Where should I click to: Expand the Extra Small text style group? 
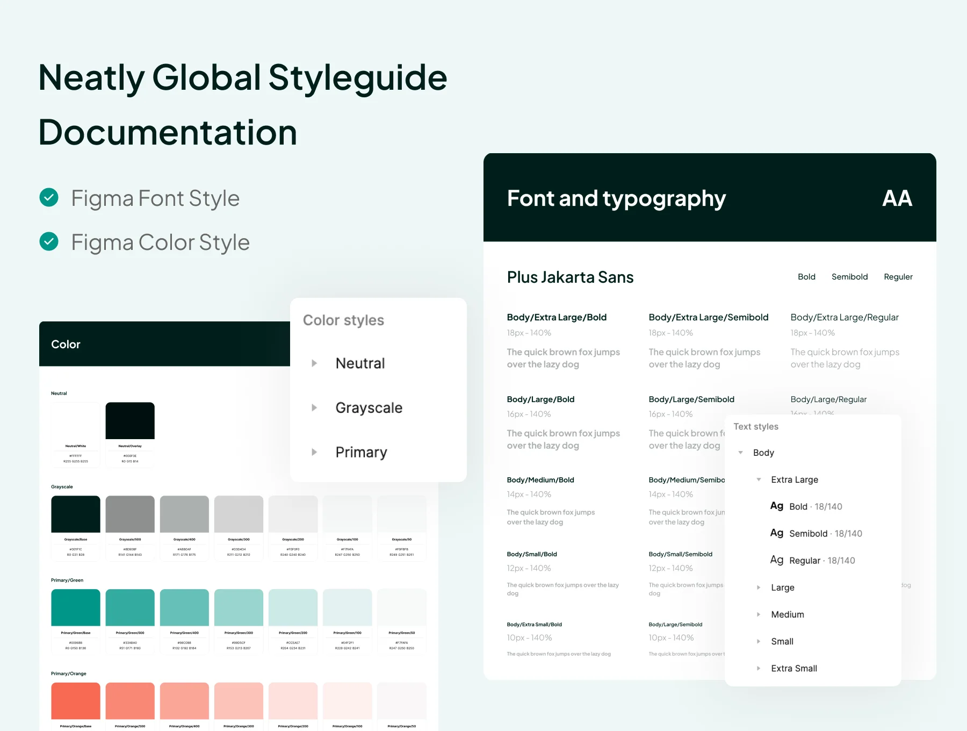point(759,668)
